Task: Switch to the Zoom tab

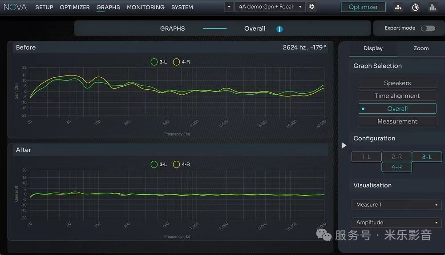Action: 421,48
